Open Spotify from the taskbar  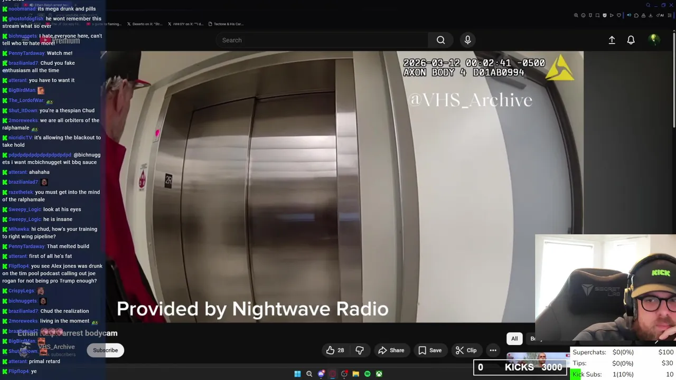(x=367, y=374)
